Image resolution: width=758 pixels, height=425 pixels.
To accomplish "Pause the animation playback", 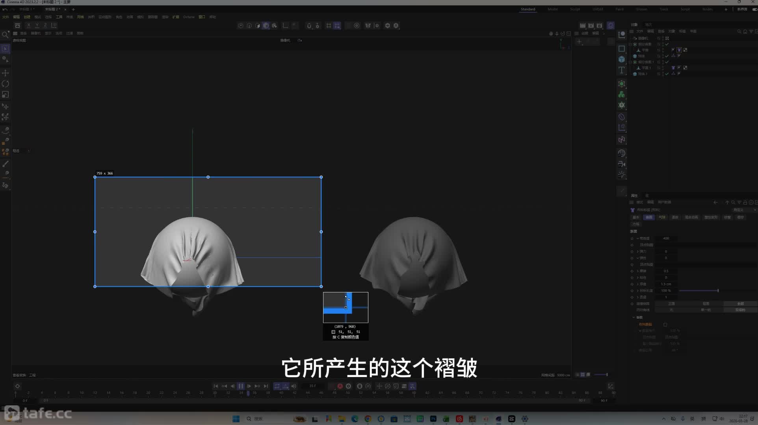I will click(x=241, y=386).
